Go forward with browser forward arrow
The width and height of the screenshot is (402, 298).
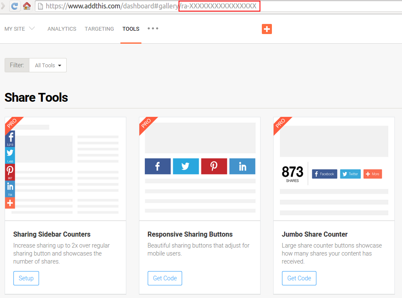click(3, 5)
